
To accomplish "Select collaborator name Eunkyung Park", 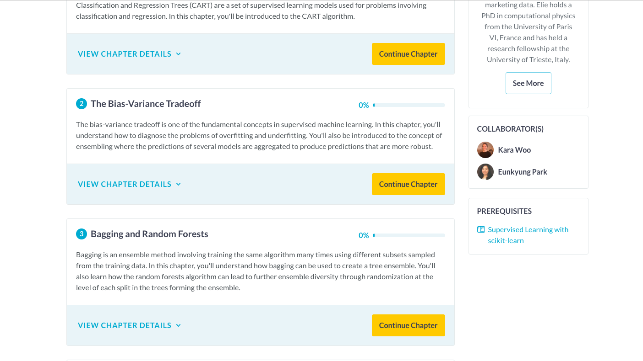I will [523, 172].
